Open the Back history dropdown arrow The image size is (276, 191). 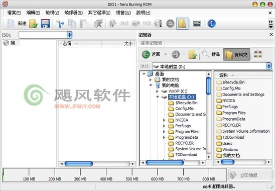(166, 54)
